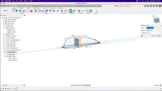Image resolution: width=162 pixels, height=91 pixels.
Task: Click the purple Create Form icon
Action: coord(31,11)
